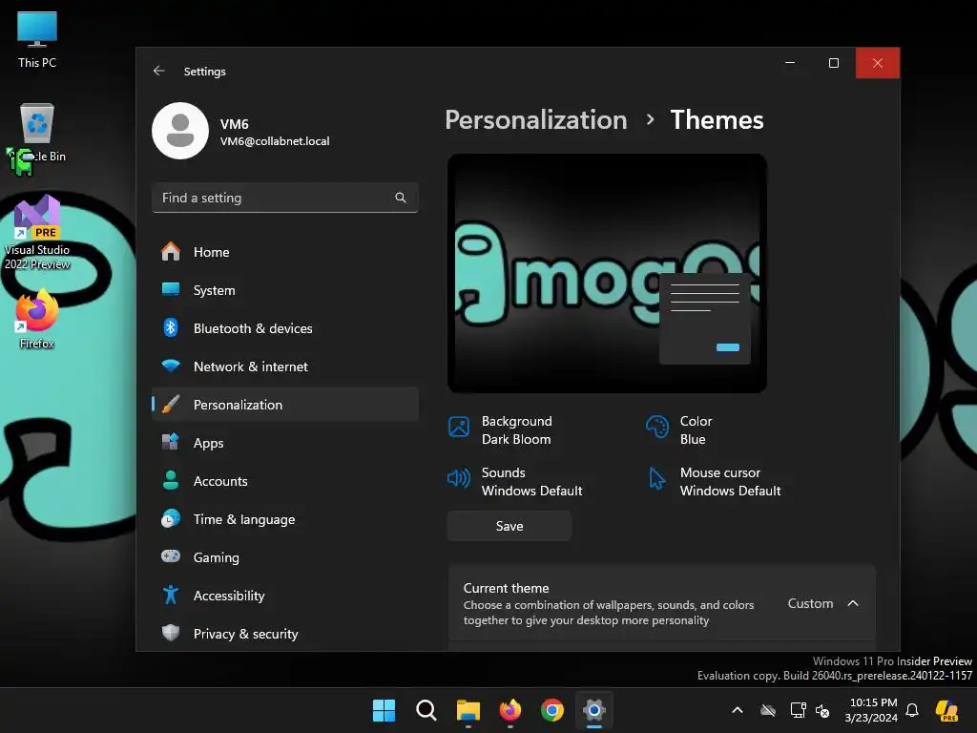
Task: Select Visual Studio 2022 Preview desktop shortcut
Action: coord(37,233)
